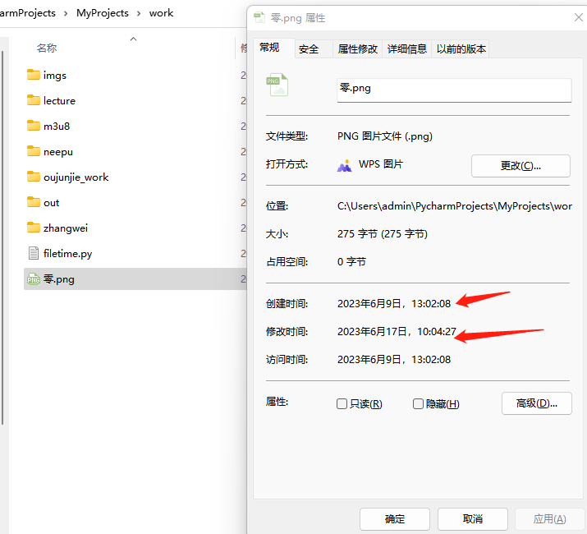The image size is (587, 534).
Task: Click the WPS 图片 application icon
Action: 345,165
